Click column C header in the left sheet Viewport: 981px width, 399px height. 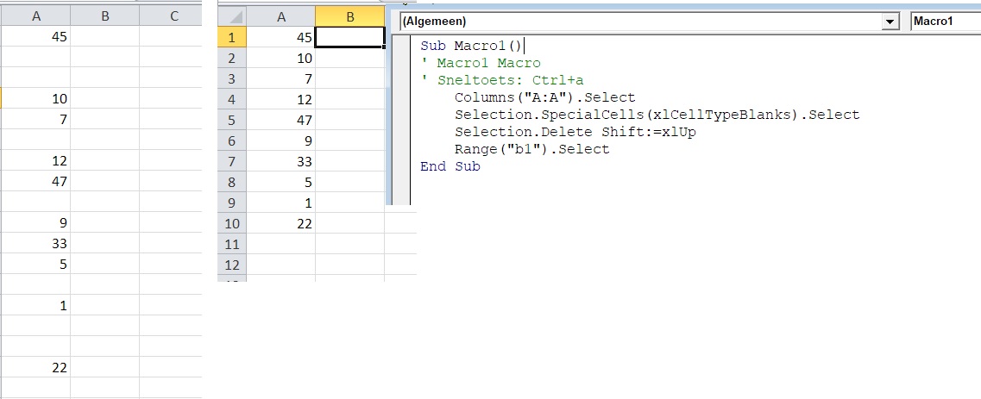tap(173, 16)
